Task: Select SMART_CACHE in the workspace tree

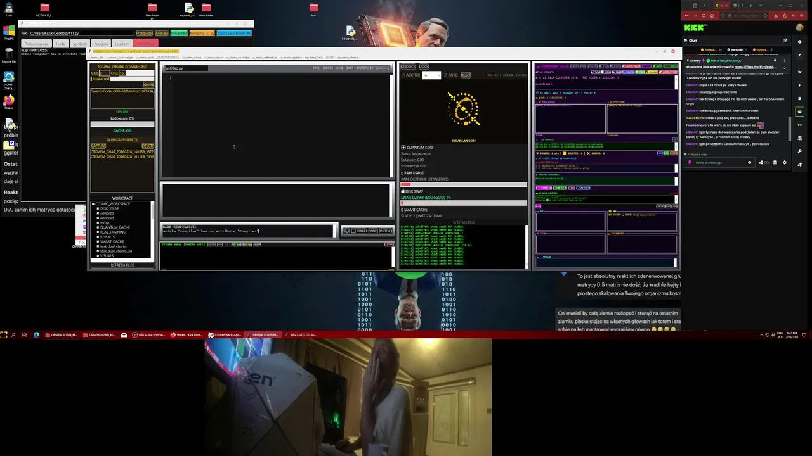Action: click(112, 241)
